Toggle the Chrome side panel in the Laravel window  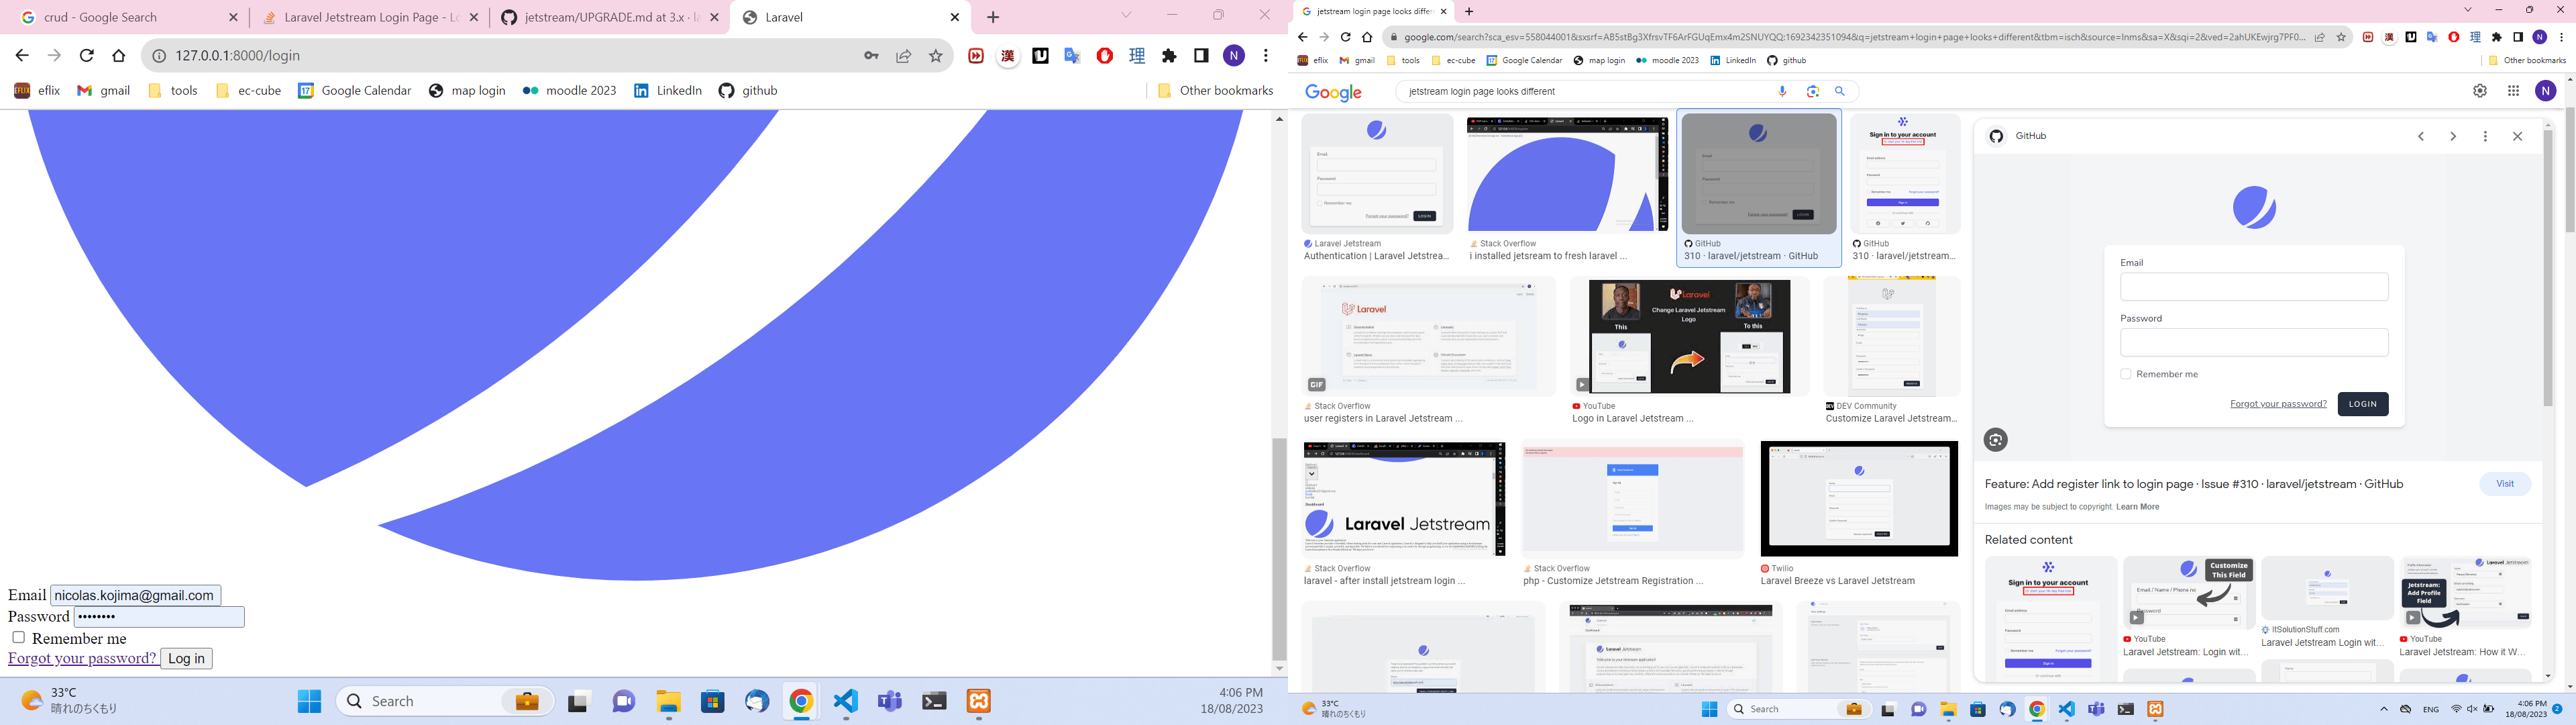tap(1201, 56)
